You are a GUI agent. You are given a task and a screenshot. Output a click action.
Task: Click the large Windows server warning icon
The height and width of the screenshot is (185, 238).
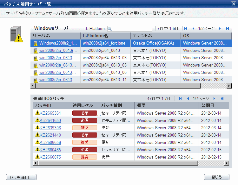tap(17, 34)
